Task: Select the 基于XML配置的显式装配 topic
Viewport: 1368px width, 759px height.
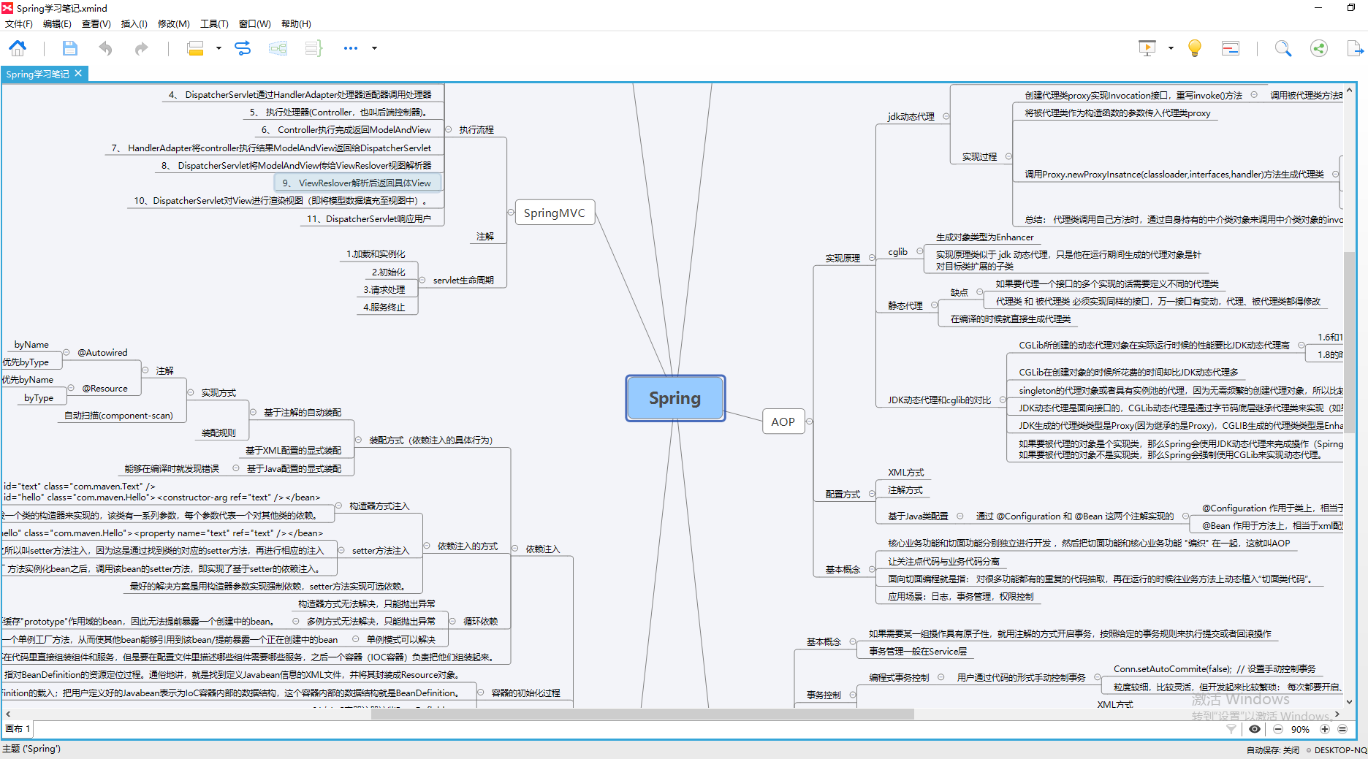Action: (293, 450)
